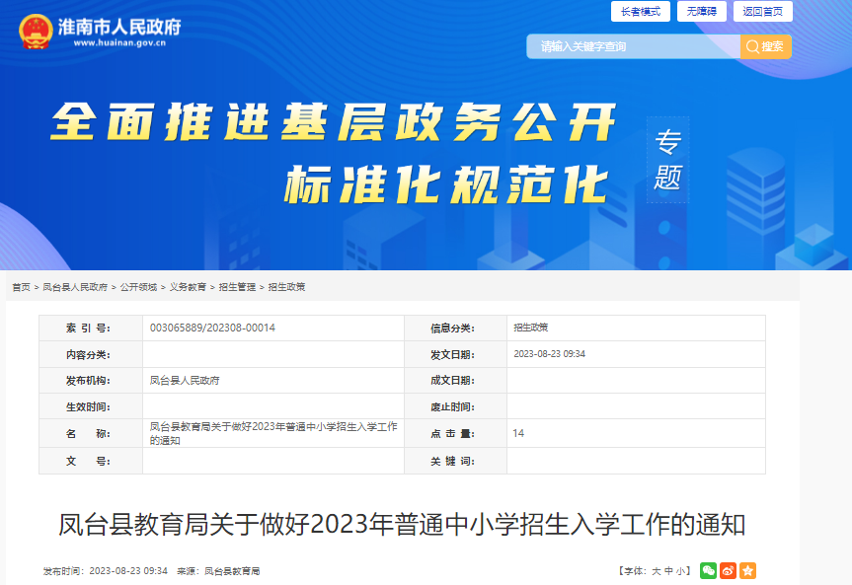This screenshot has width=852, height=585.
Task: Click the national emblem logo icon
Action: [x=37, y=31]
